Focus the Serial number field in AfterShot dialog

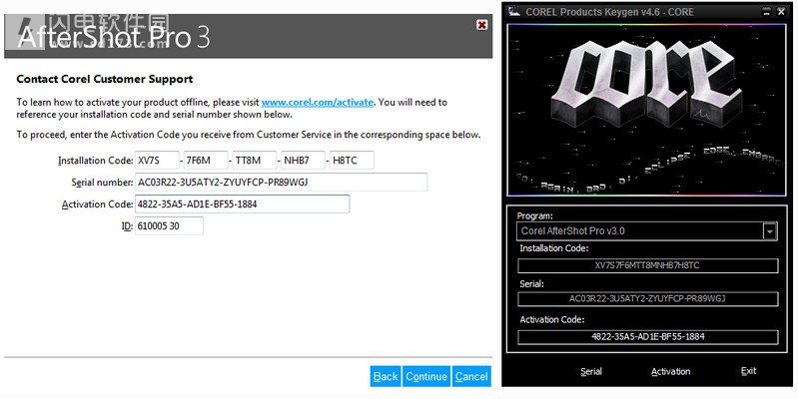pyautogui.click(x=281, y=182)
